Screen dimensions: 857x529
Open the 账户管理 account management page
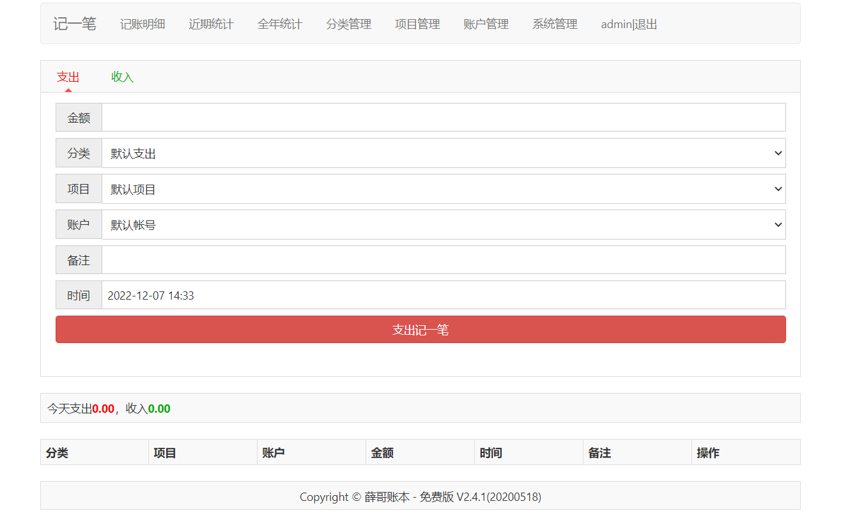(486, 24)
